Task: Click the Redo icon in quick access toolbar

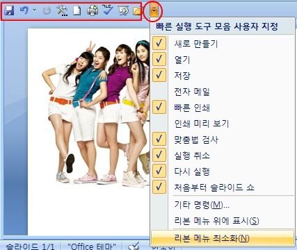Action: pyautogui.click(x=47, y=11)
